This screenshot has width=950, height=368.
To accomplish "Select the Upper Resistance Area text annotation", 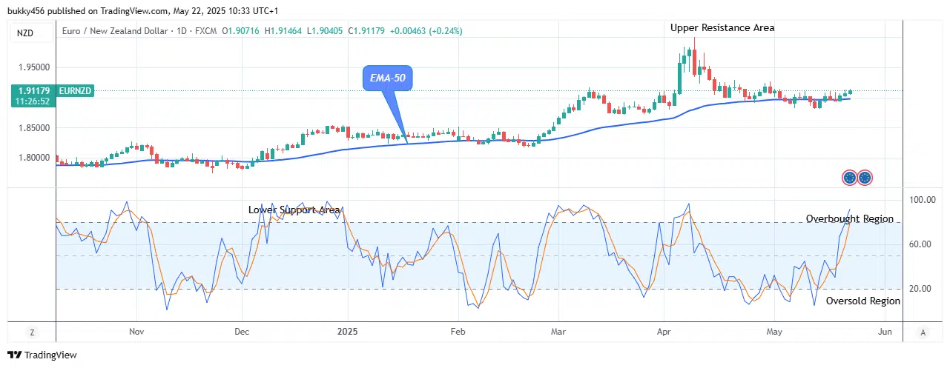I will 722,28.
